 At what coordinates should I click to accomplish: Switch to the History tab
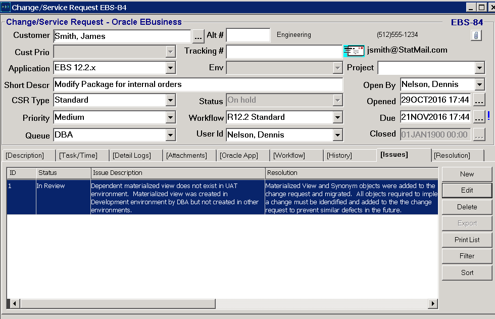(350, 155)
